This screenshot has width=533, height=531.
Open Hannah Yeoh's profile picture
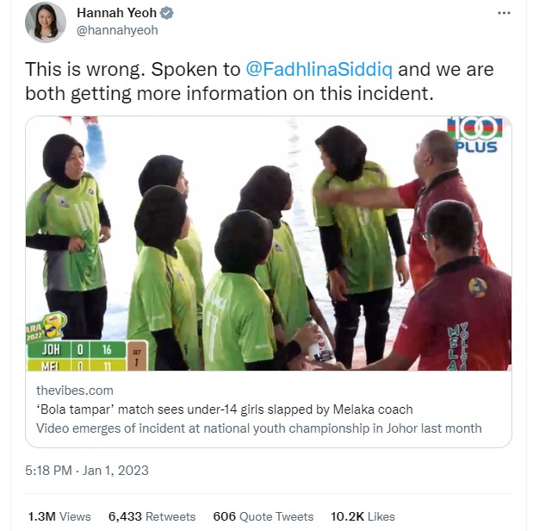(x=46, y=22)
